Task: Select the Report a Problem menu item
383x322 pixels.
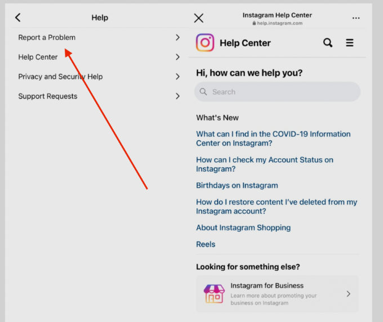Action: click(x=99, y=37)
